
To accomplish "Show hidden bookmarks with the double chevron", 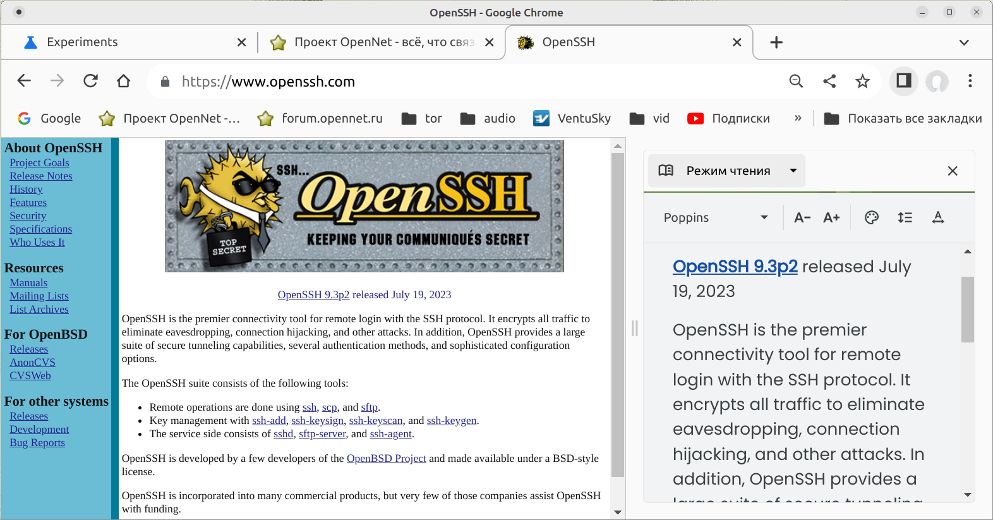I will point(798,118).
